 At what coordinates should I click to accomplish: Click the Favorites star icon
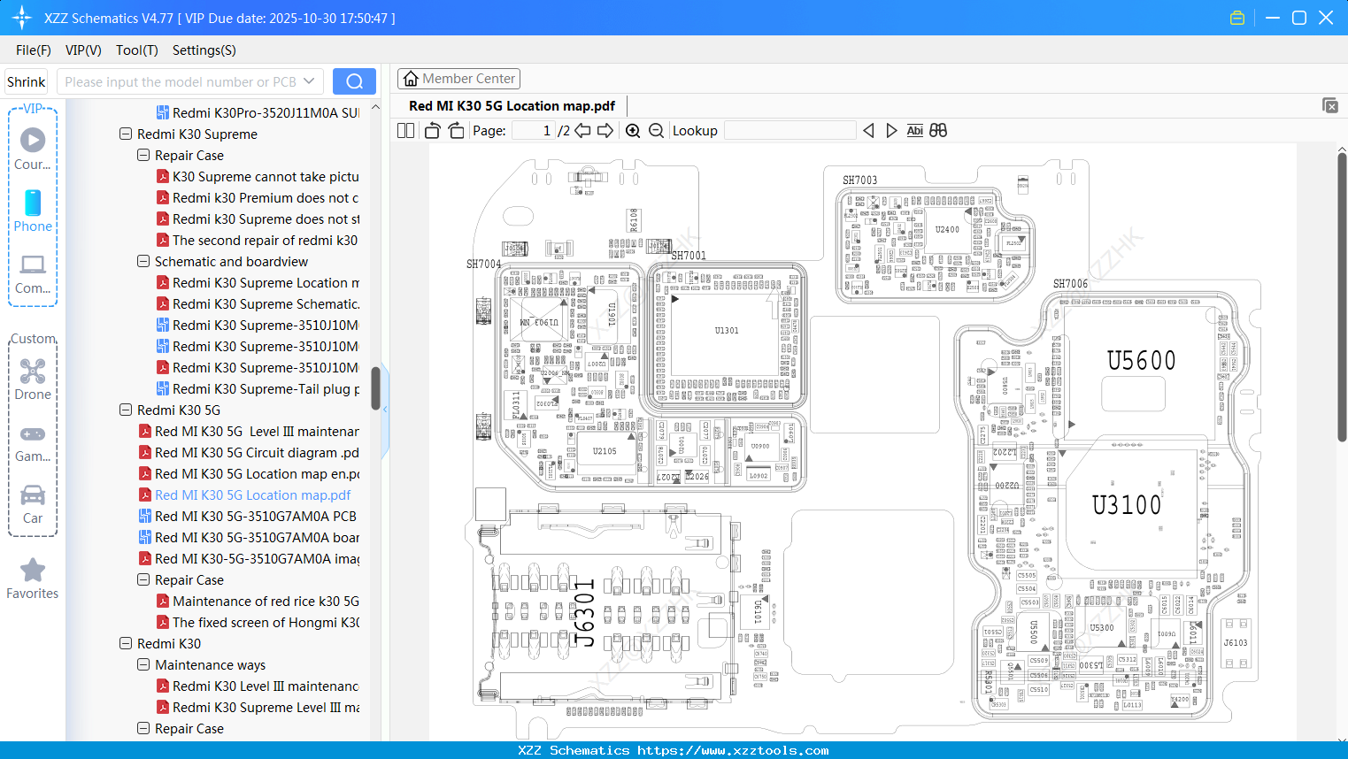(x=32, y=571)
